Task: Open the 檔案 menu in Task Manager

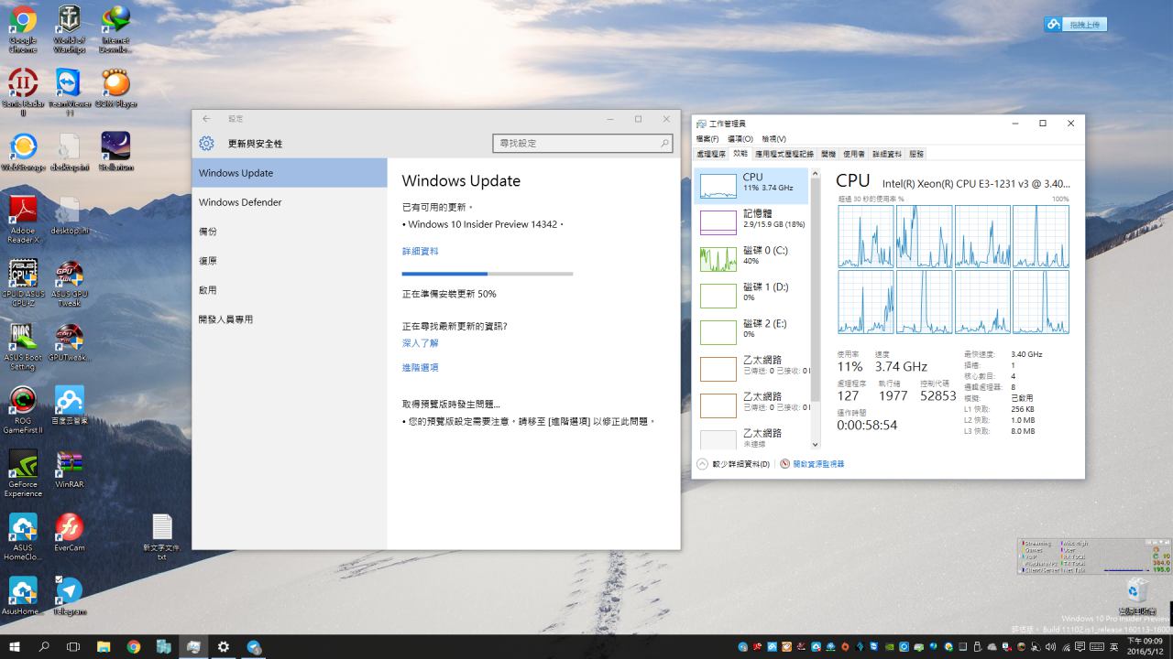Action: pos(707,139)
